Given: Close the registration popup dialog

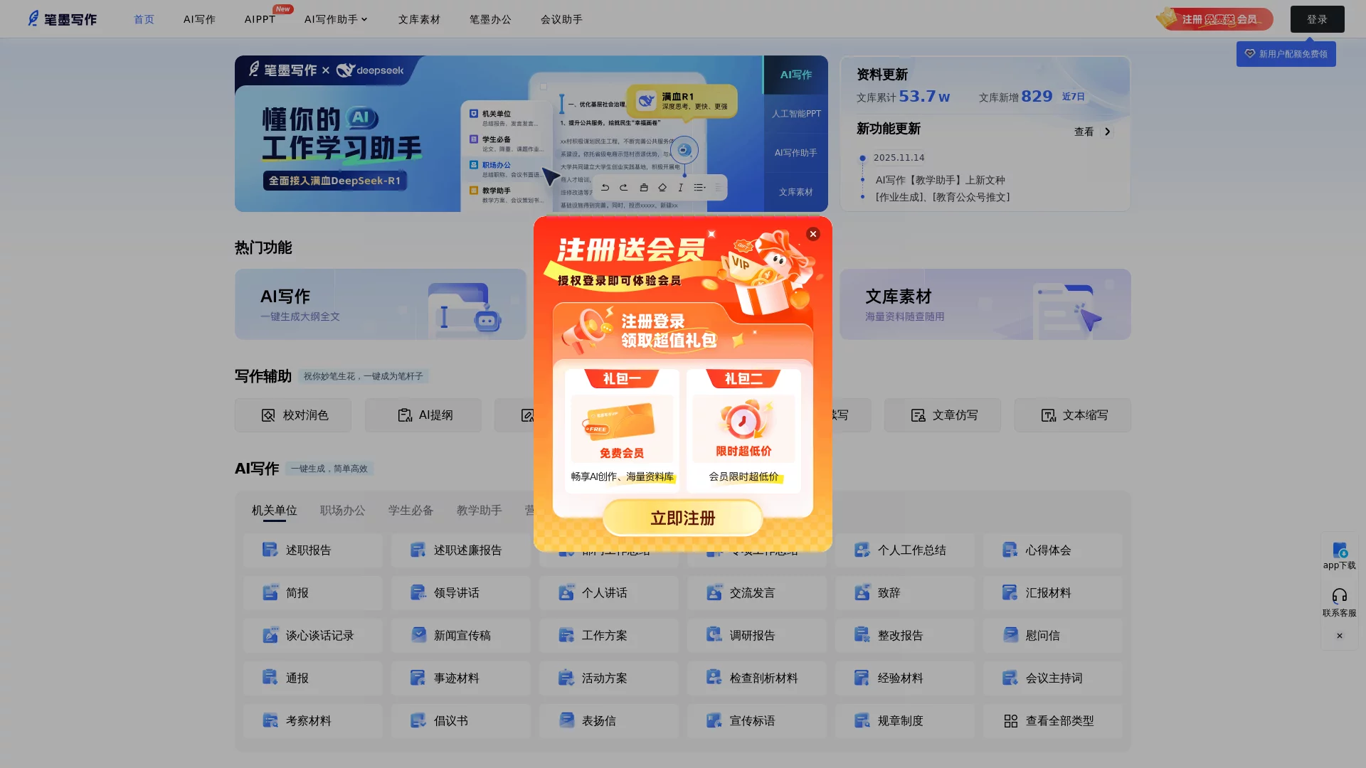Looking at the screenshot, I should click(x=813, y=234).
